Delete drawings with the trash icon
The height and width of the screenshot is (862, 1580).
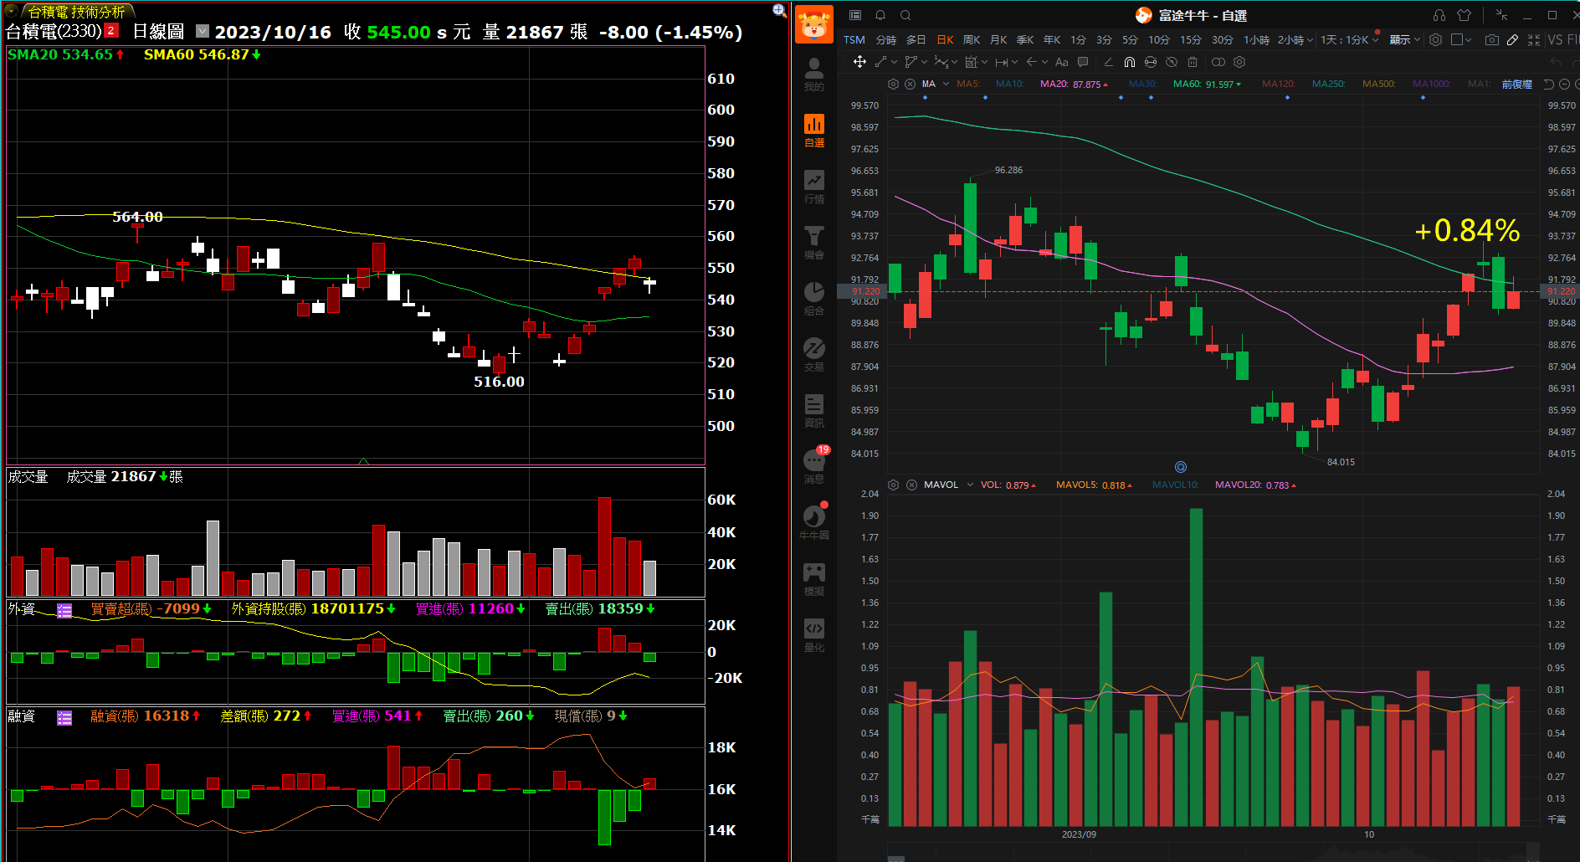coord(1193,62)
